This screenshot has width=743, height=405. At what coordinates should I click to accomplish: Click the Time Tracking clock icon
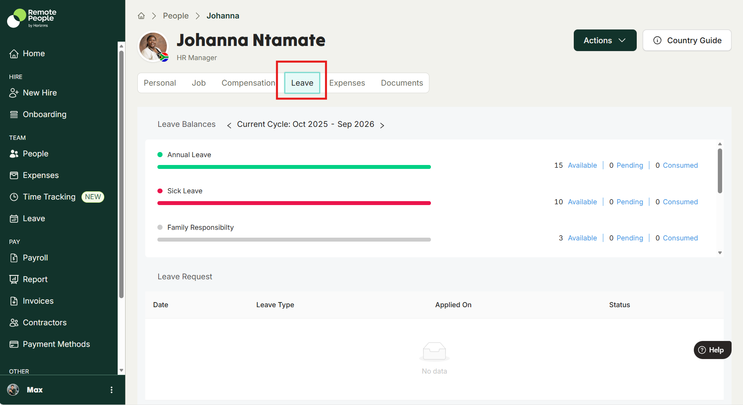tap(14, 197)
